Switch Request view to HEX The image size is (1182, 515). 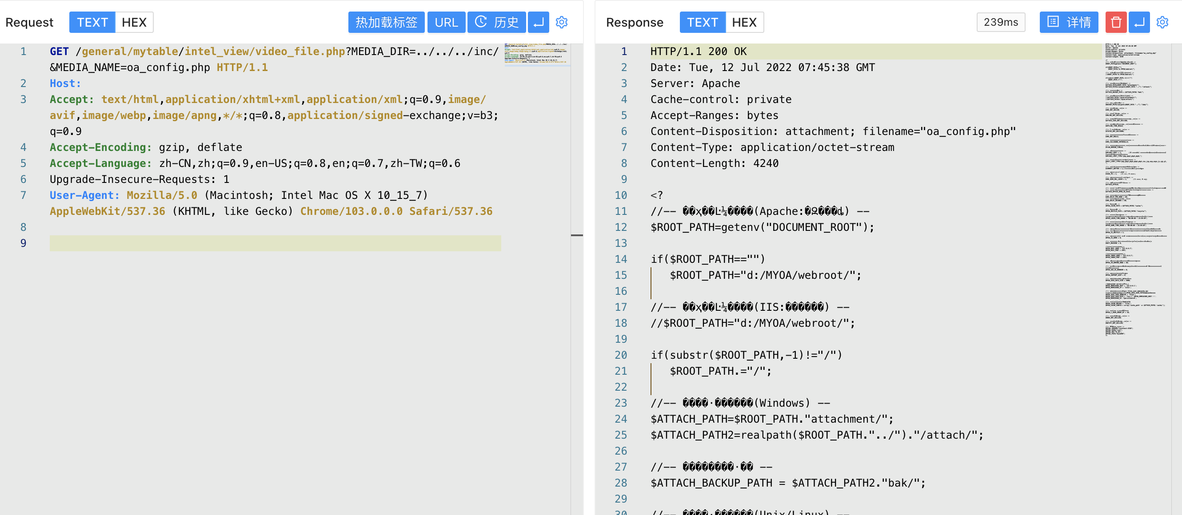coord(134,22)
